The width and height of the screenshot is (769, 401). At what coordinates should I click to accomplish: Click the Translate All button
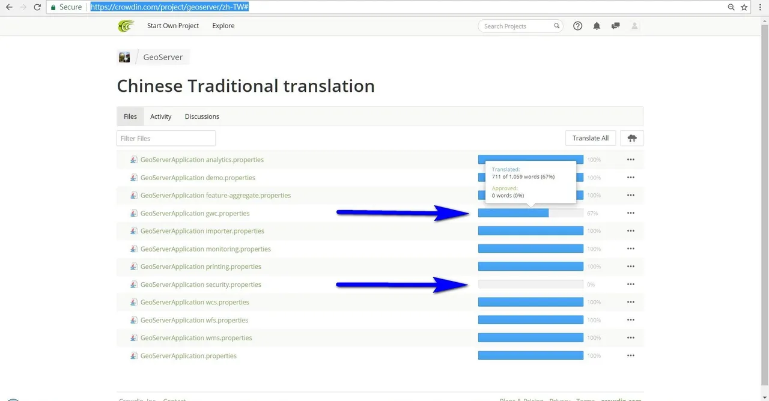[591, 138]
